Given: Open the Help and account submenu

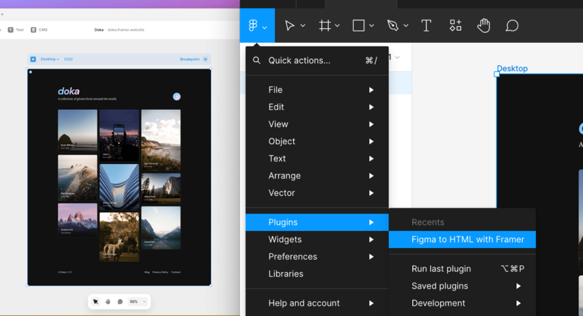Looking at the screenshot, I should [x=317, y=303].
